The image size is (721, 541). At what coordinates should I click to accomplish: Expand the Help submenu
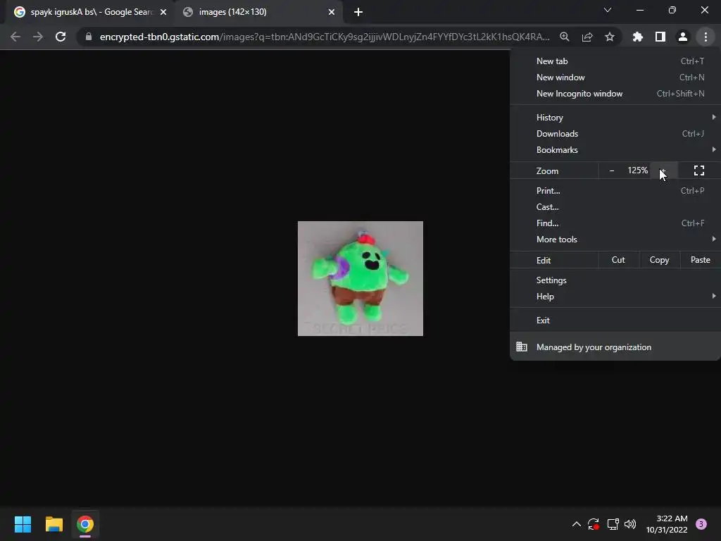coord(615,297)
